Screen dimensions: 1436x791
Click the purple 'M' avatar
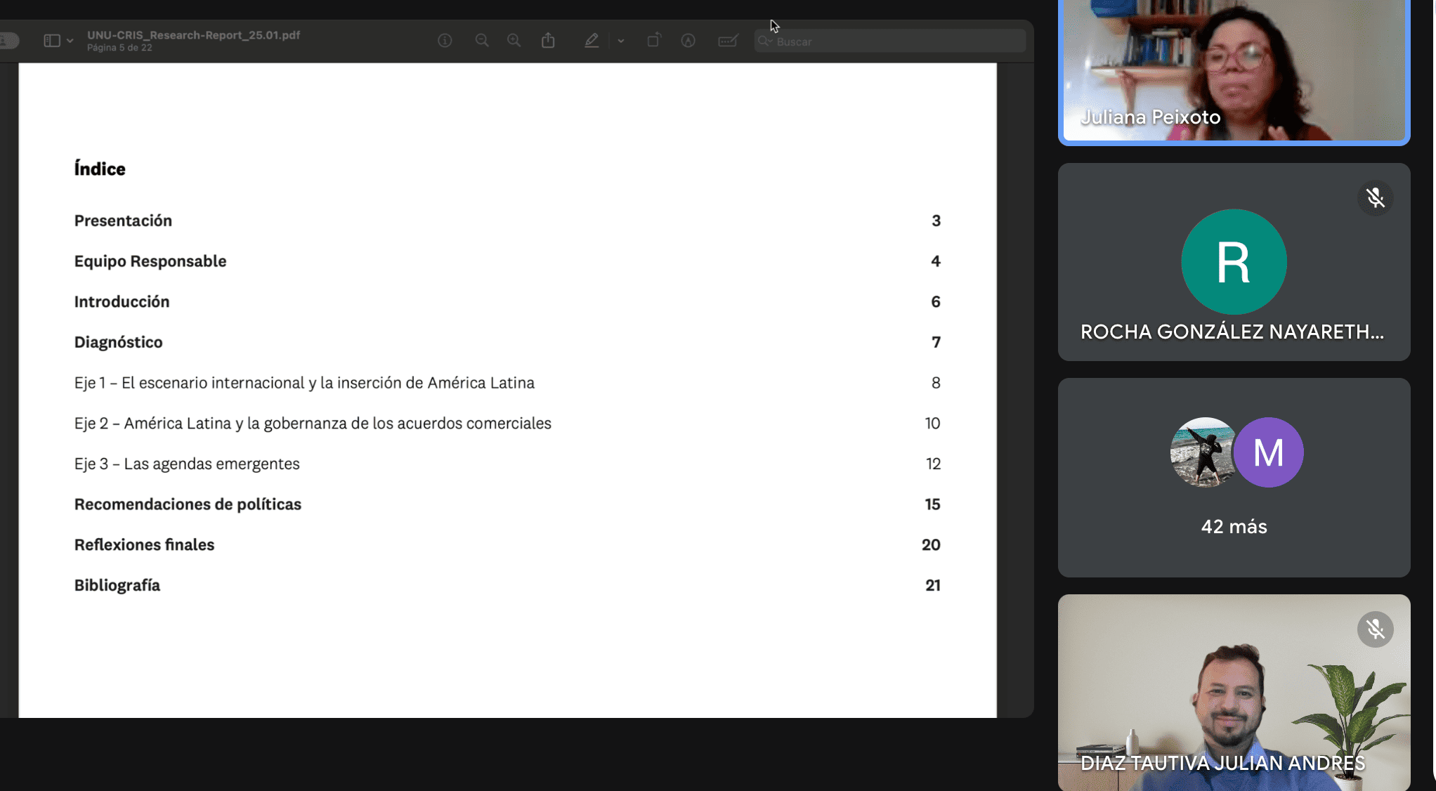(x=1269, y=452)
